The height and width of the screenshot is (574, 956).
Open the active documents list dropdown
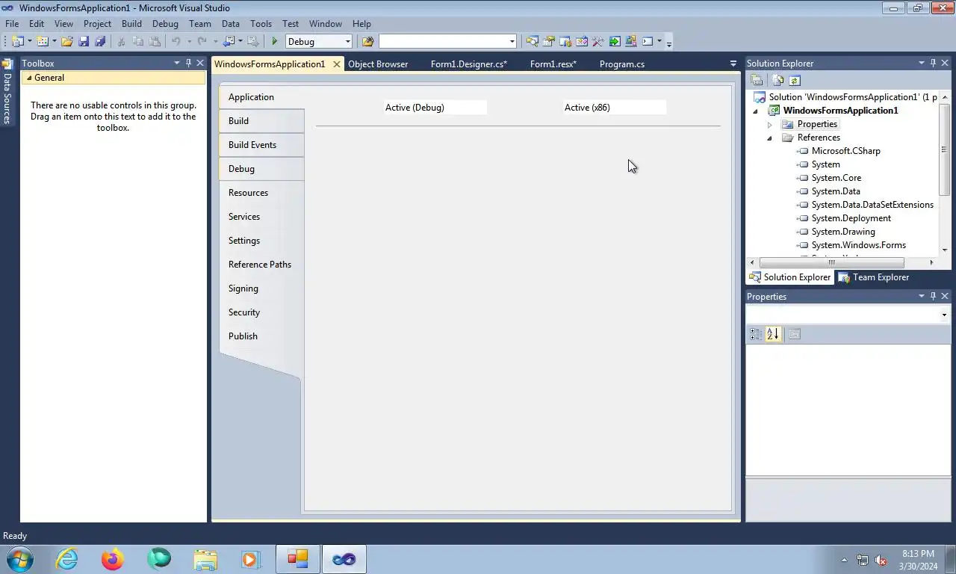[733, 64]
